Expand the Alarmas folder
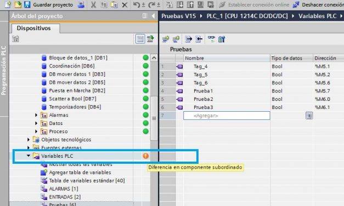 [x=36, y=115]
